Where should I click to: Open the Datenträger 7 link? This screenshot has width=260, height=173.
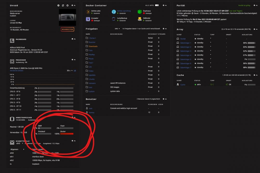[186, 68]
